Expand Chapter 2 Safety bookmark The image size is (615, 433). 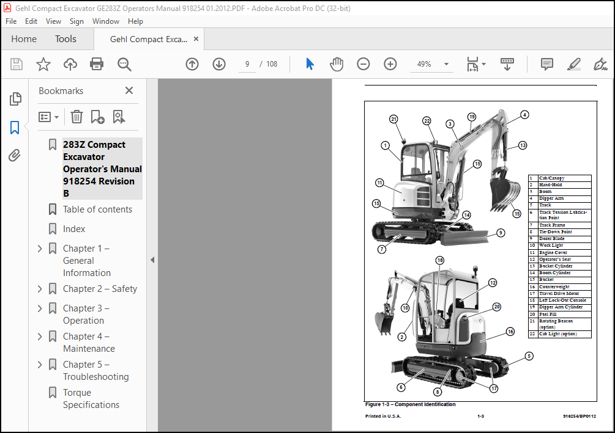(40, 289)
